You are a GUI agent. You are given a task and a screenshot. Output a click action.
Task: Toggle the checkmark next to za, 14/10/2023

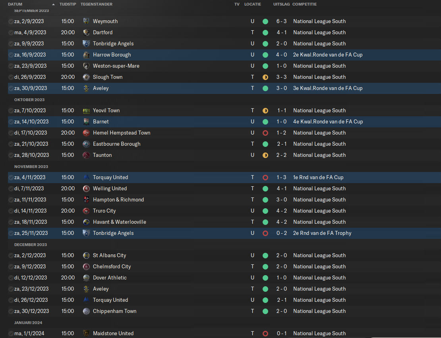click(x=11, y=122)
